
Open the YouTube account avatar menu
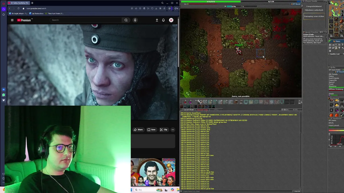tap(171, 20)
